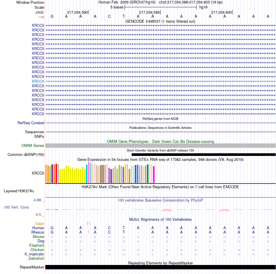Image resolution: width=276 pixels, height=274 pixels.
Task: Select the chr2: ruler label
Action: click(40, 12)
